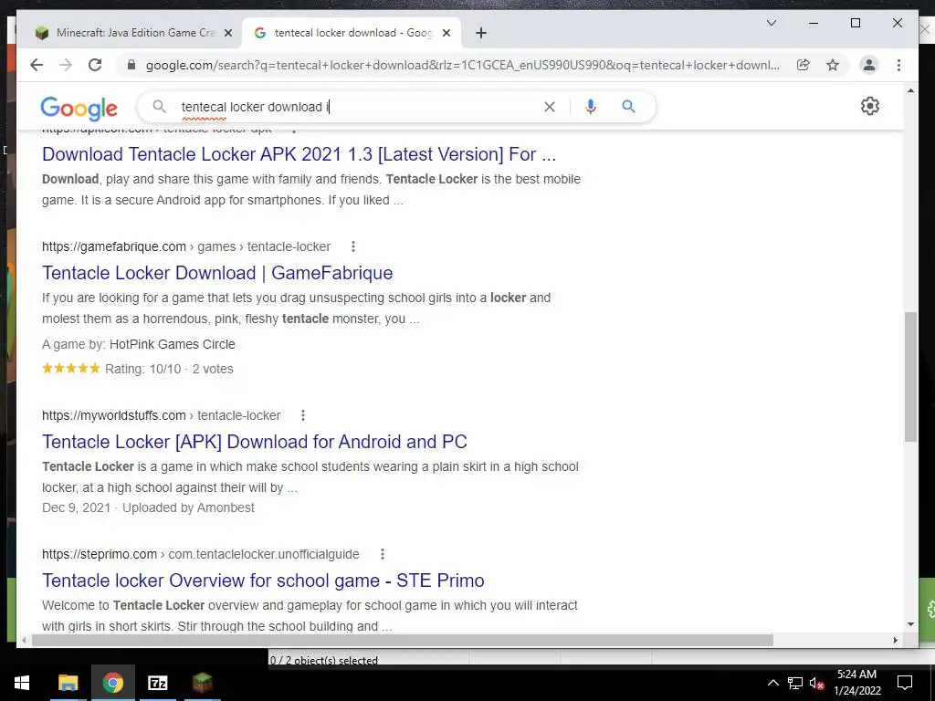This screenshot has height=701, width=935.
Task: Open the GameFabrique result title
Action: coord(217,273)
